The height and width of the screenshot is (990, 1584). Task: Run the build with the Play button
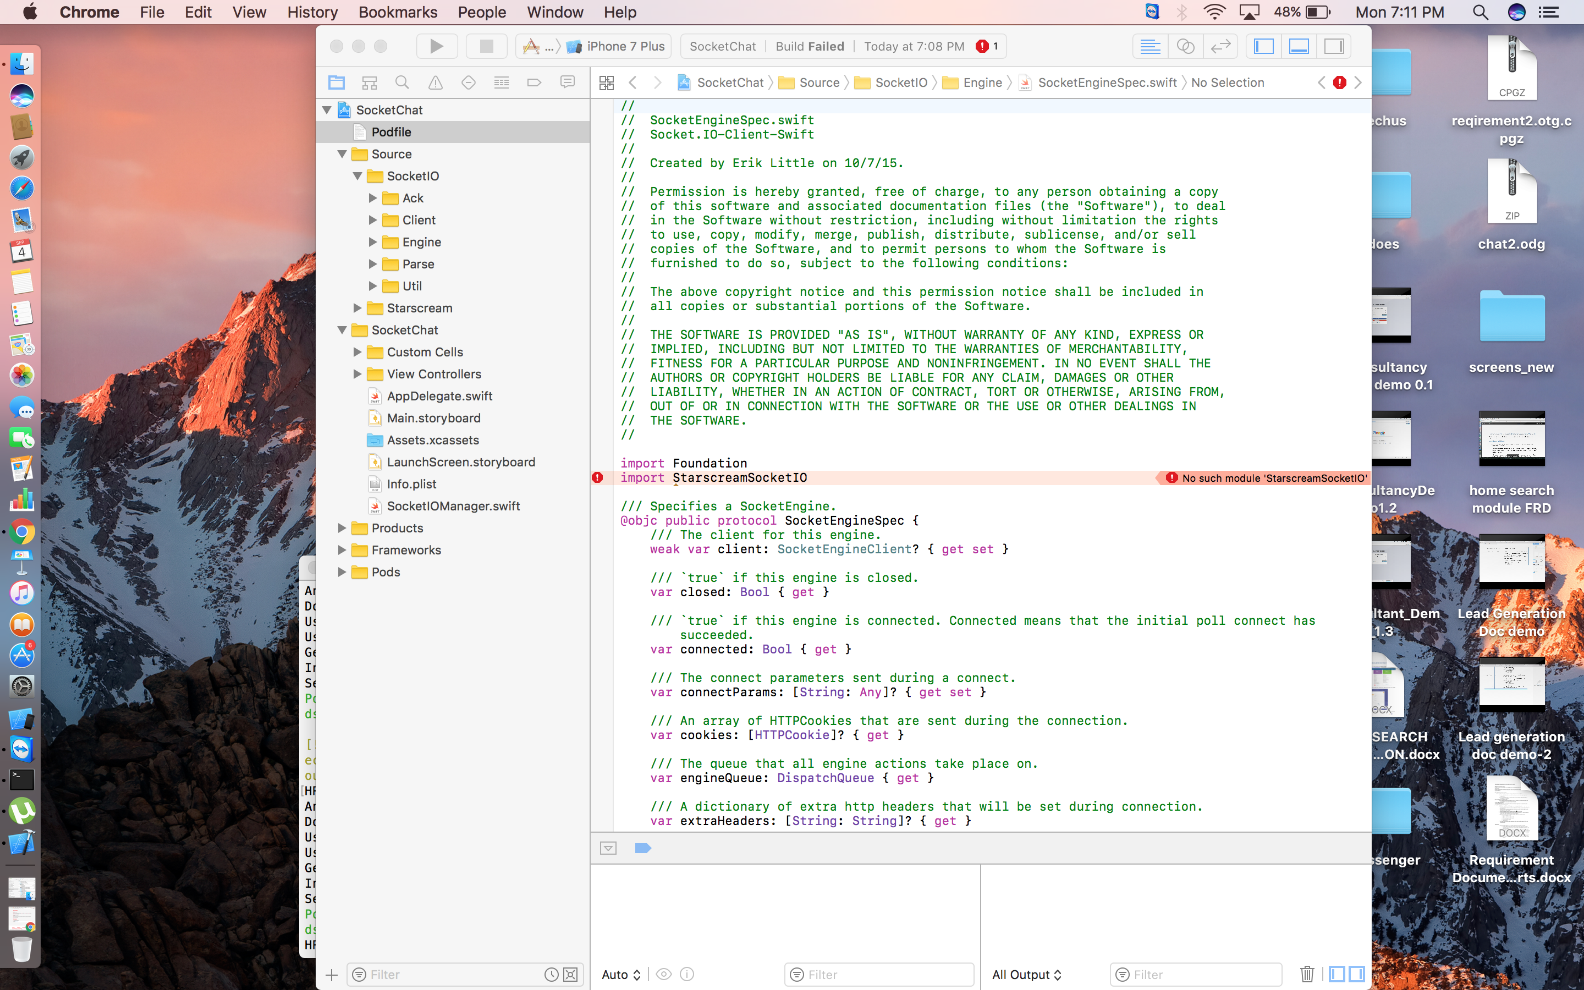pyautogui.click(x=437, y=47)
